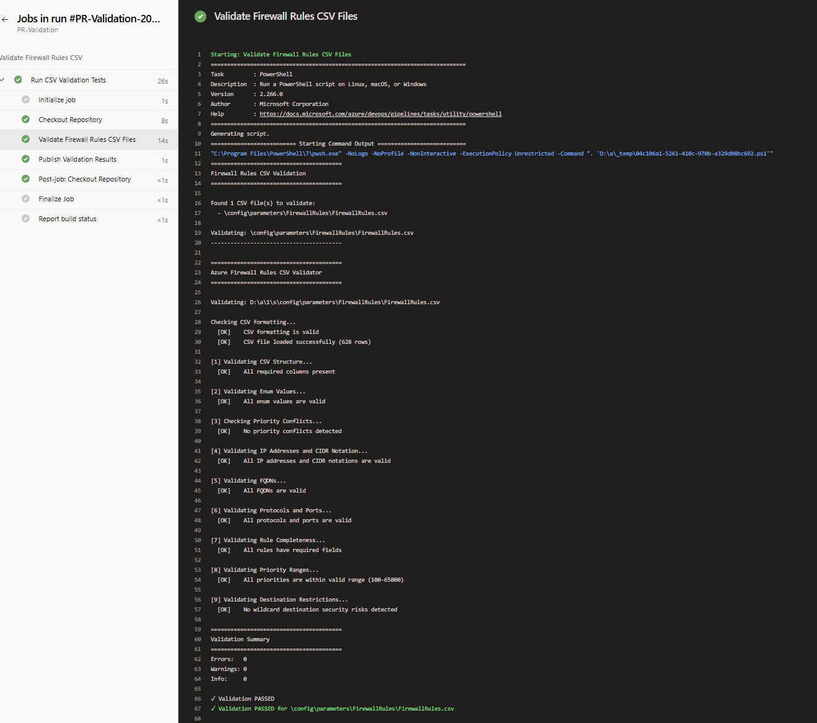This screenshot has height=723, width=817.
Task: Click the Validate Firewall Rules CSV stage header
Action: point(41,58)
